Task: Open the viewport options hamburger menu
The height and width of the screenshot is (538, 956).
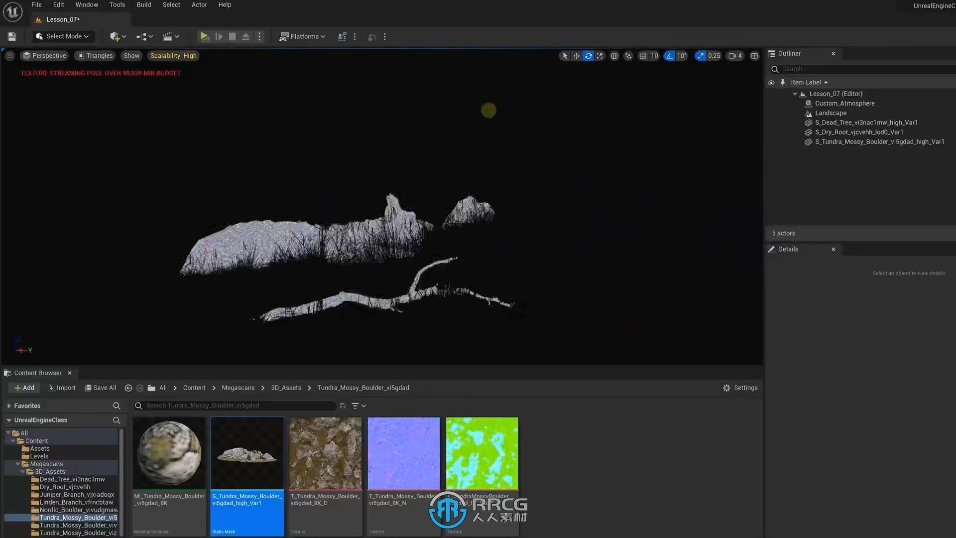Action: (x=10, y=56)
